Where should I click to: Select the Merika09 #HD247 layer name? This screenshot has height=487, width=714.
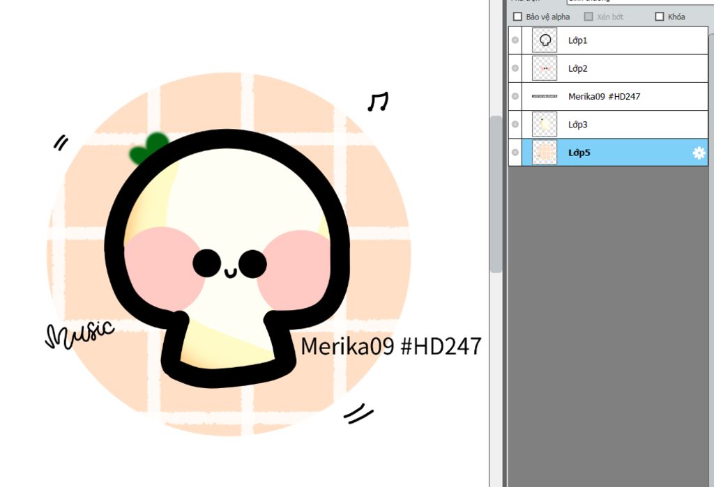tap(604, 96)
